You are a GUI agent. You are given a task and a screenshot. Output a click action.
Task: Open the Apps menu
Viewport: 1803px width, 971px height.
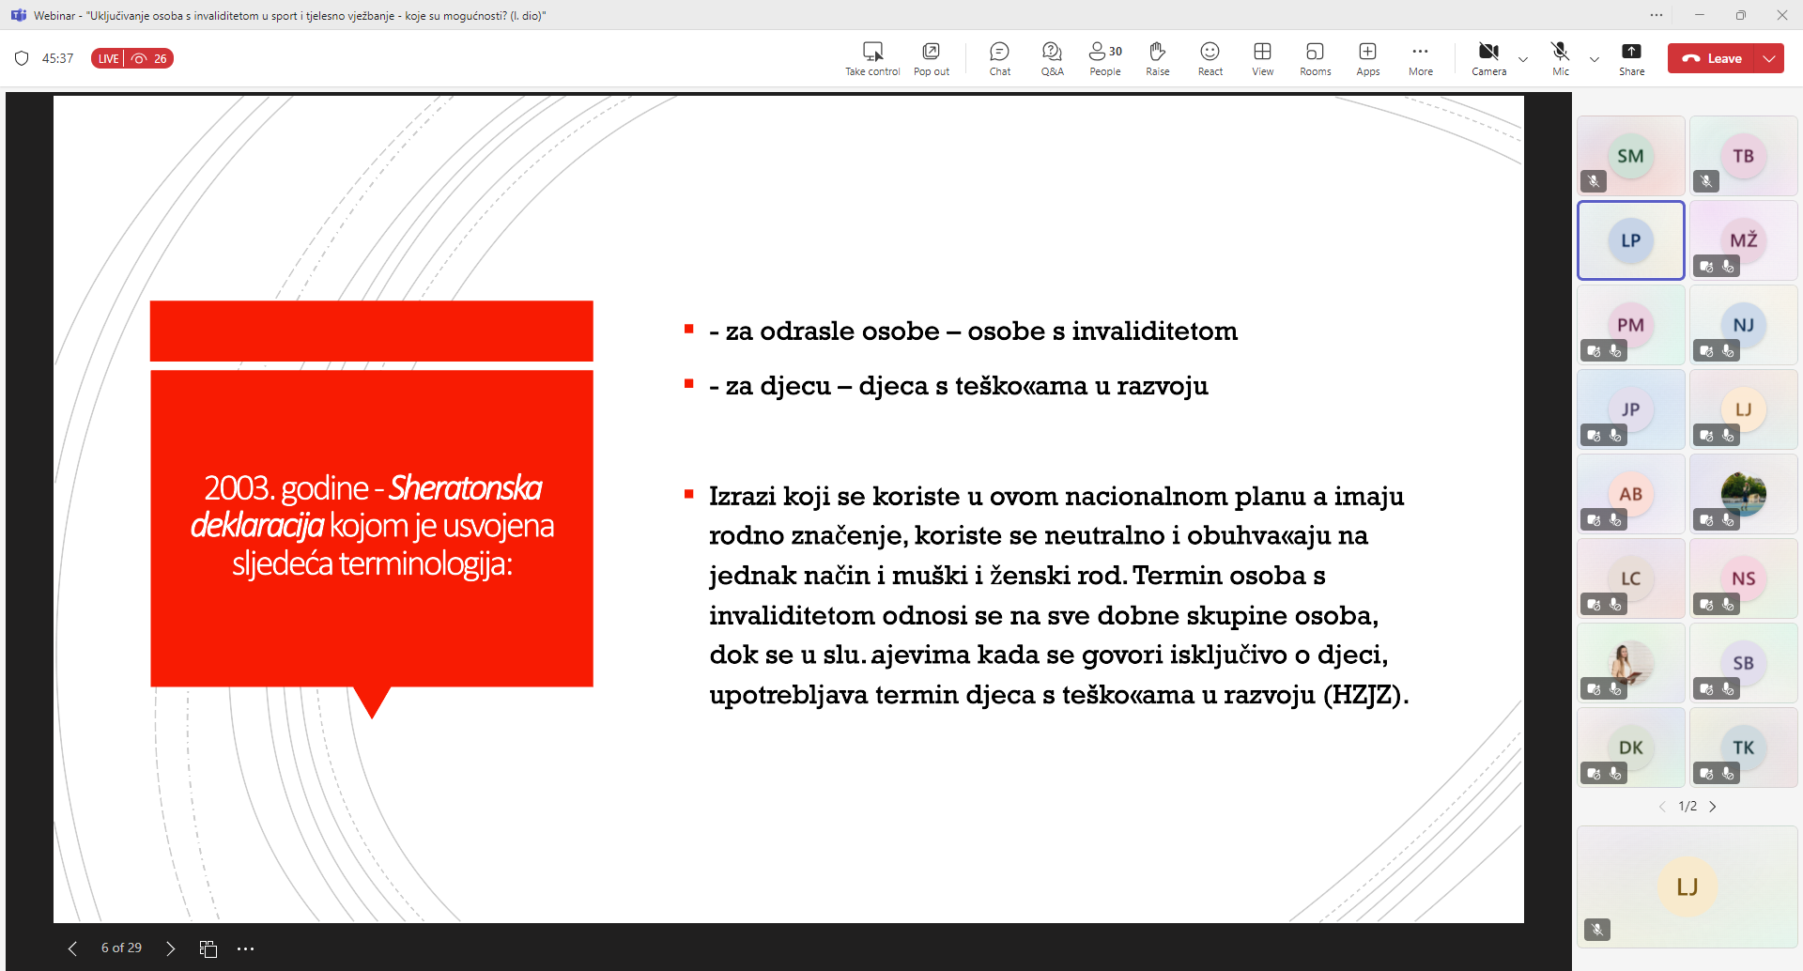coord(1368,58)
